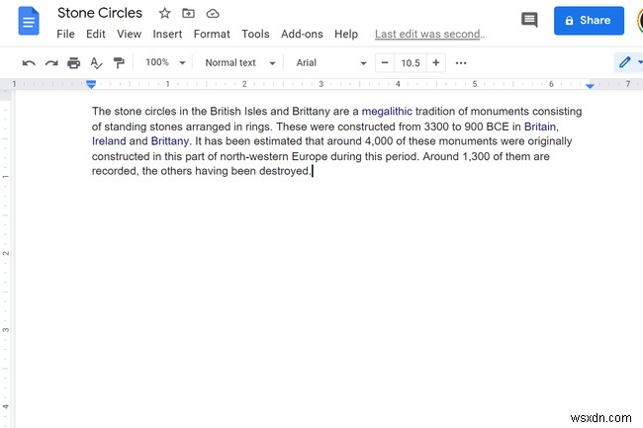
Task: Check cloud save status icon
Action: click(x=213, y=14)
